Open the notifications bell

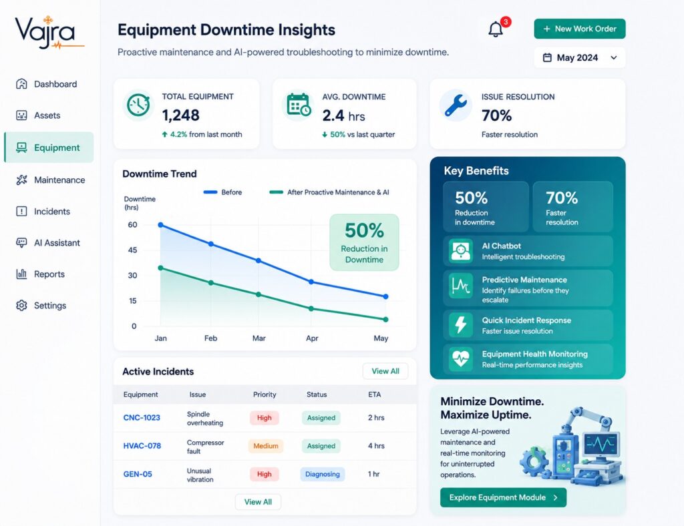496,29
